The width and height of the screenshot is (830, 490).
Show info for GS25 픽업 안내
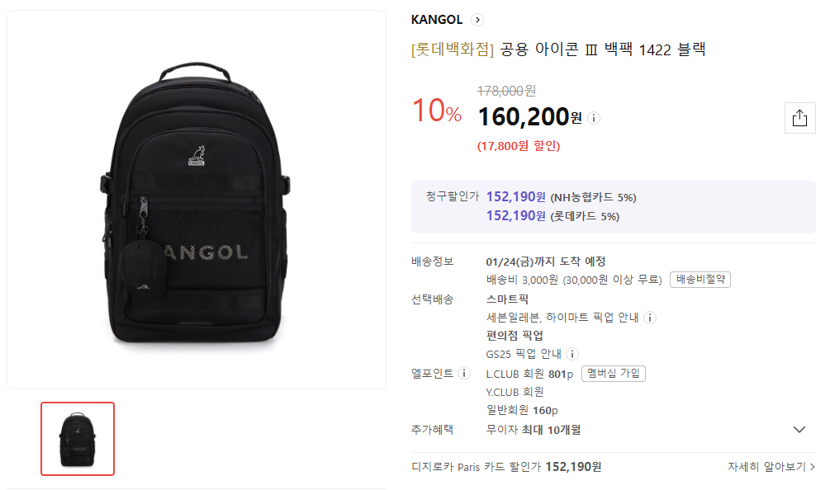point(572,354)
